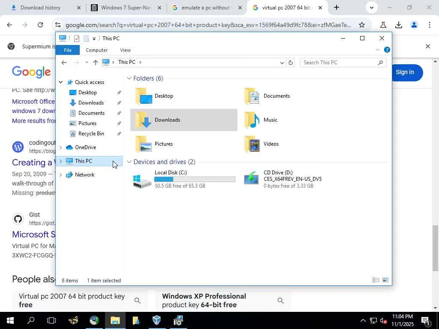439x329 pixels.
Task: Open Customize Quick Access Toolbar dropdown
Action: click(x=94, y=39)
